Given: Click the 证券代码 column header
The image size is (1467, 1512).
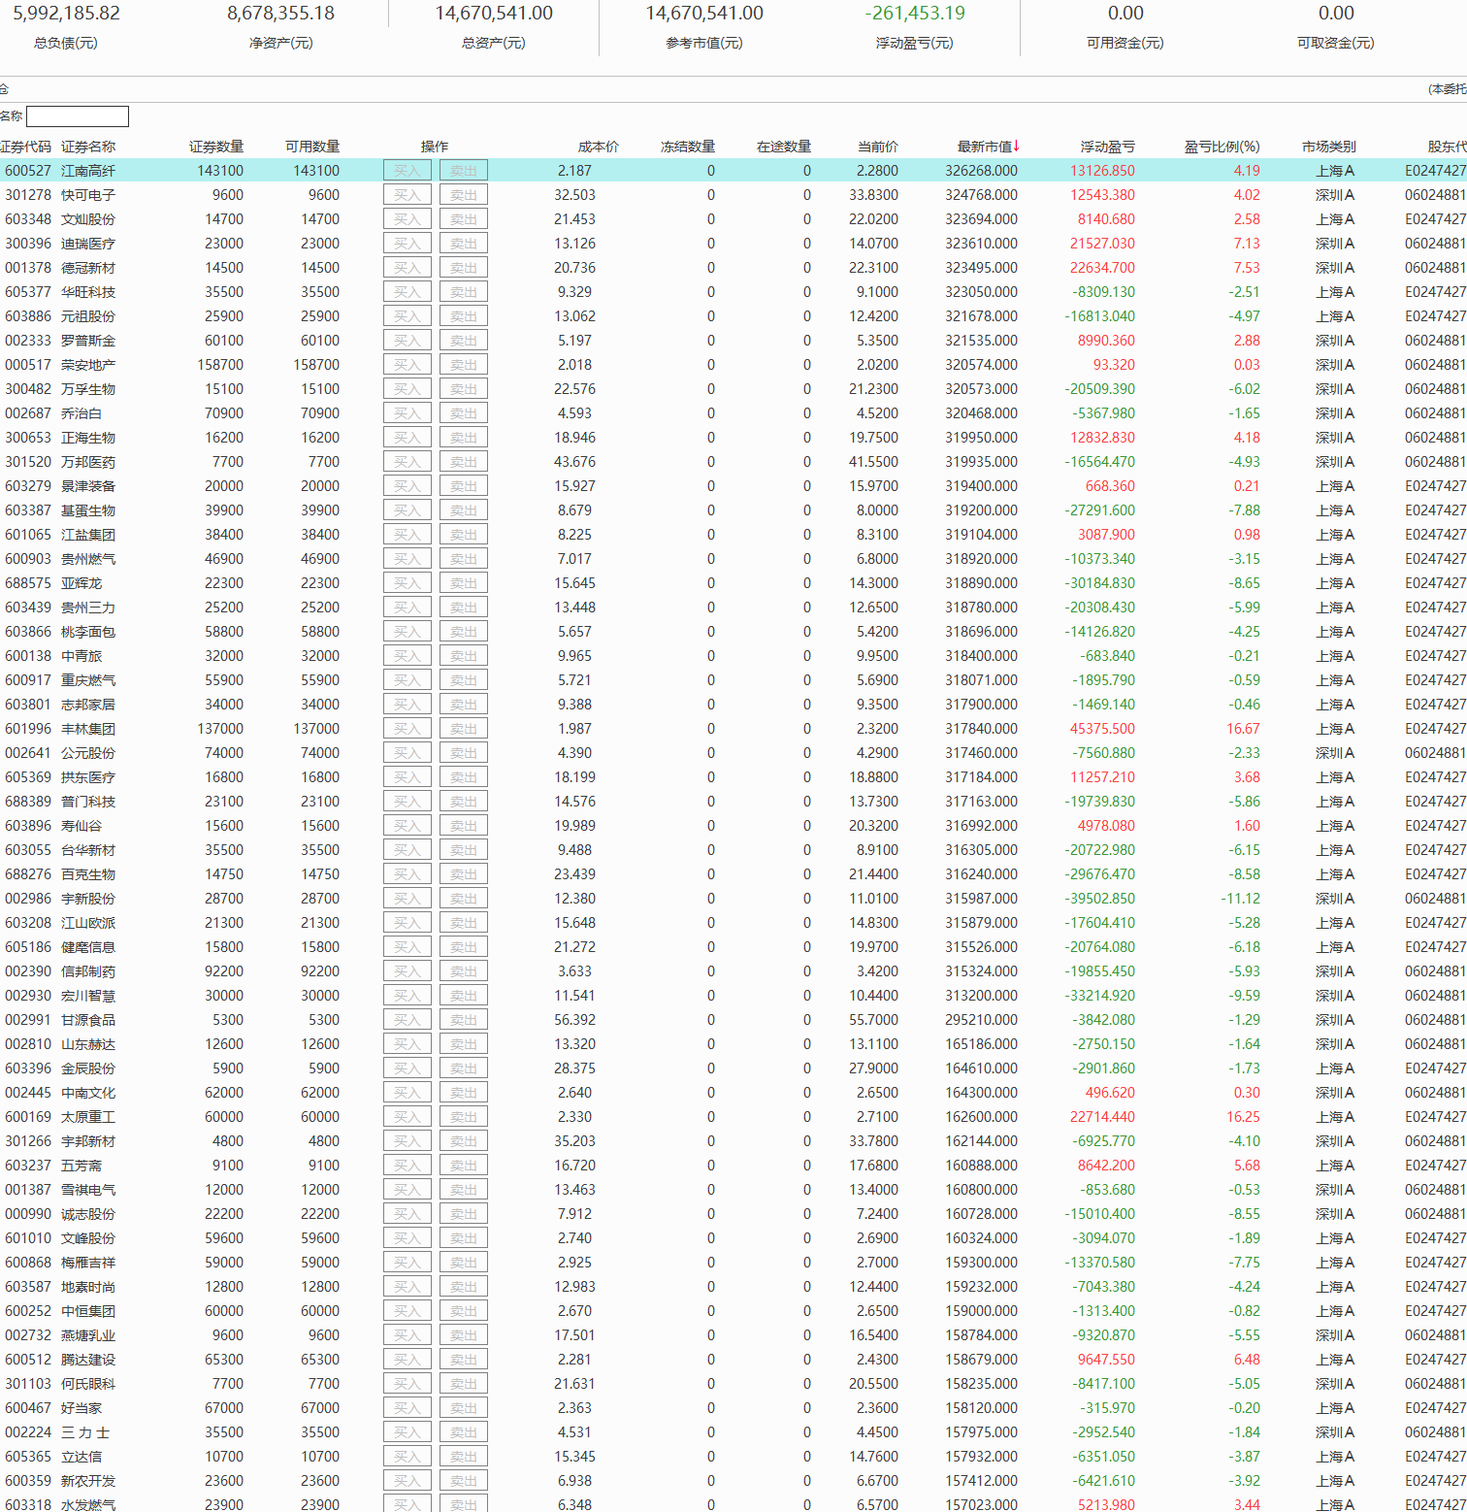Looking at the screenshot, I should click(26, 147).
